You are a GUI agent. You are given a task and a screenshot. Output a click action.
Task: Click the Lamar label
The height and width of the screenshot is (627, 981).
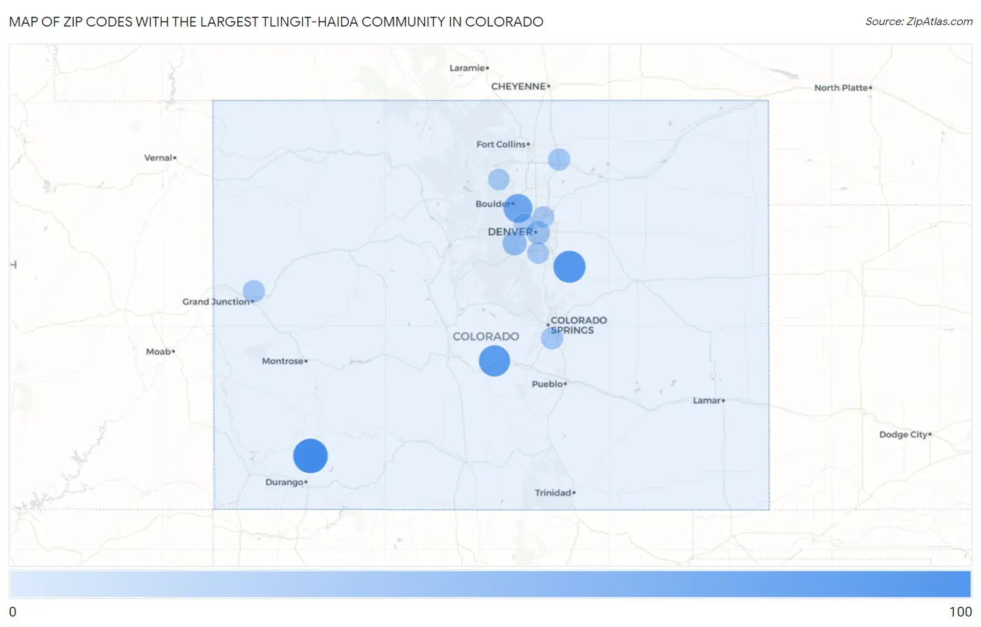tap(707, 400)
